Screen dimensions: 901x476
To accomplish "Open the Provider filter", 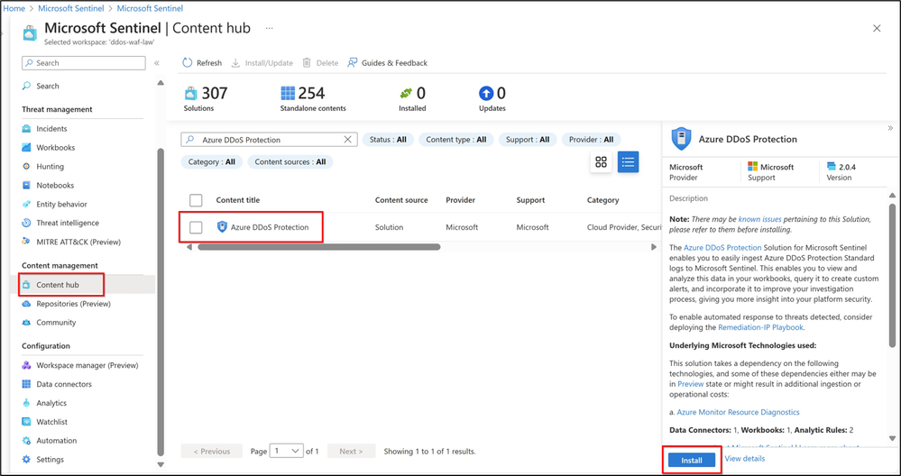I will point(592,140).
